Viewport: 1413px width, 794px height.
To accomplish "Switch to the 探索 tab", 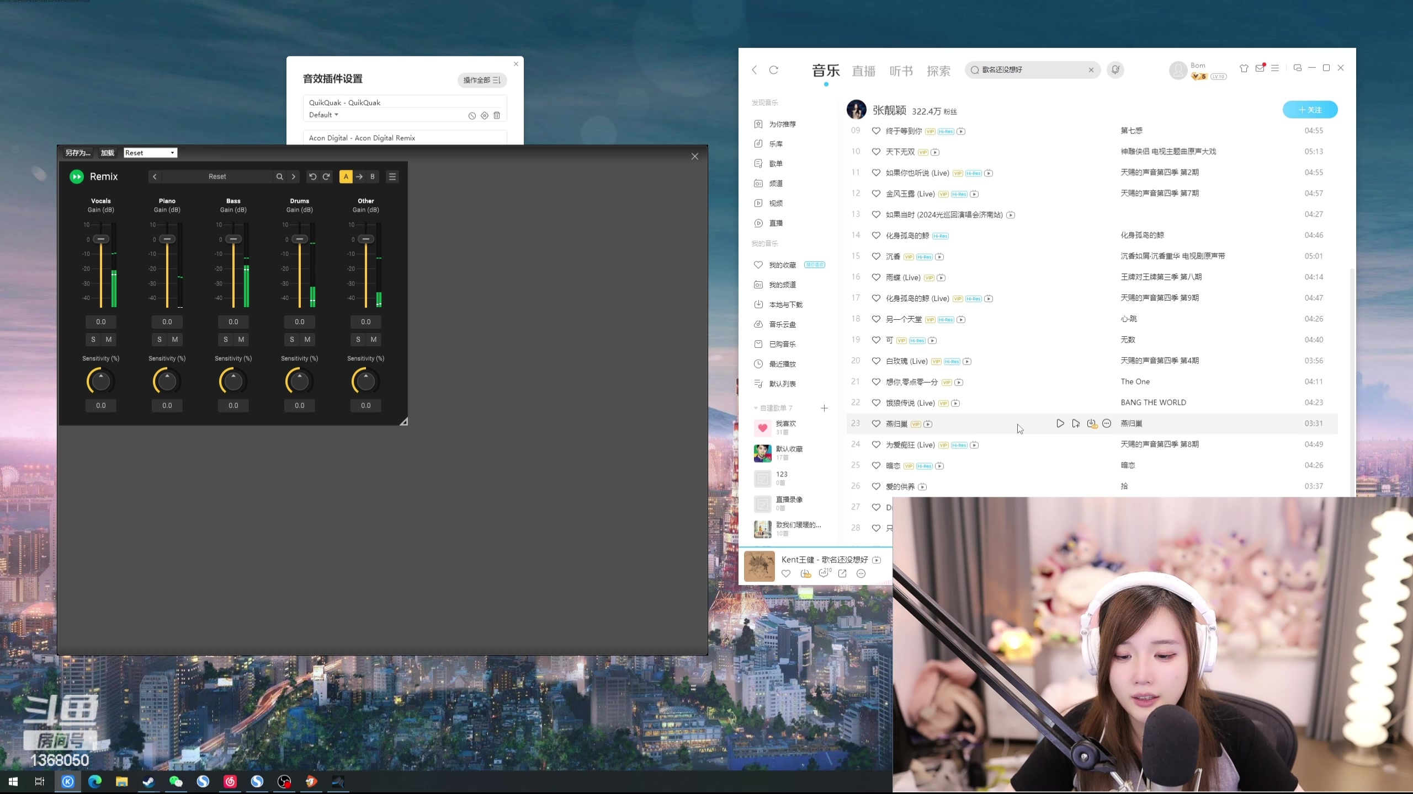I will point(939,71).
